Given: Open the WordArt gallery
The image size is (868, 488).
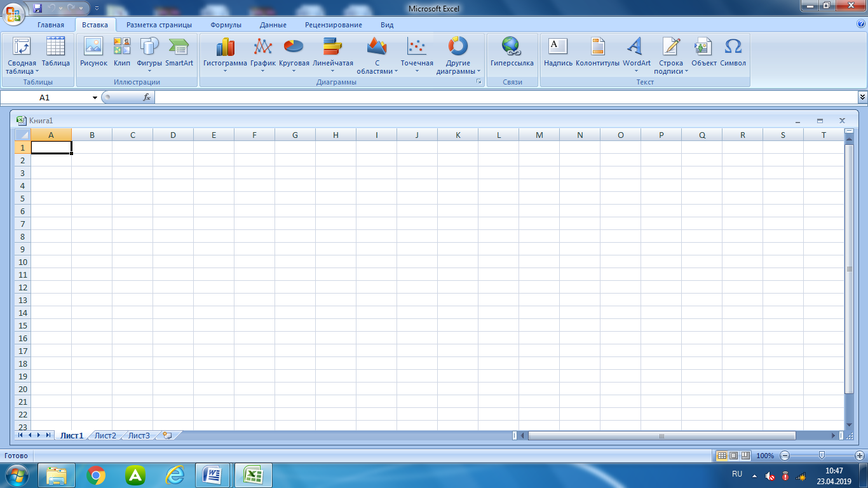Looking at the screenshot, I should (636, 55).
